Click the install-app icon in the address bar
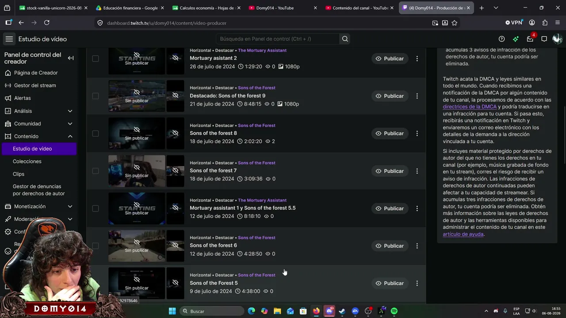Image resolution: width=566 pixels, height=318 pixels. point(444,23)
